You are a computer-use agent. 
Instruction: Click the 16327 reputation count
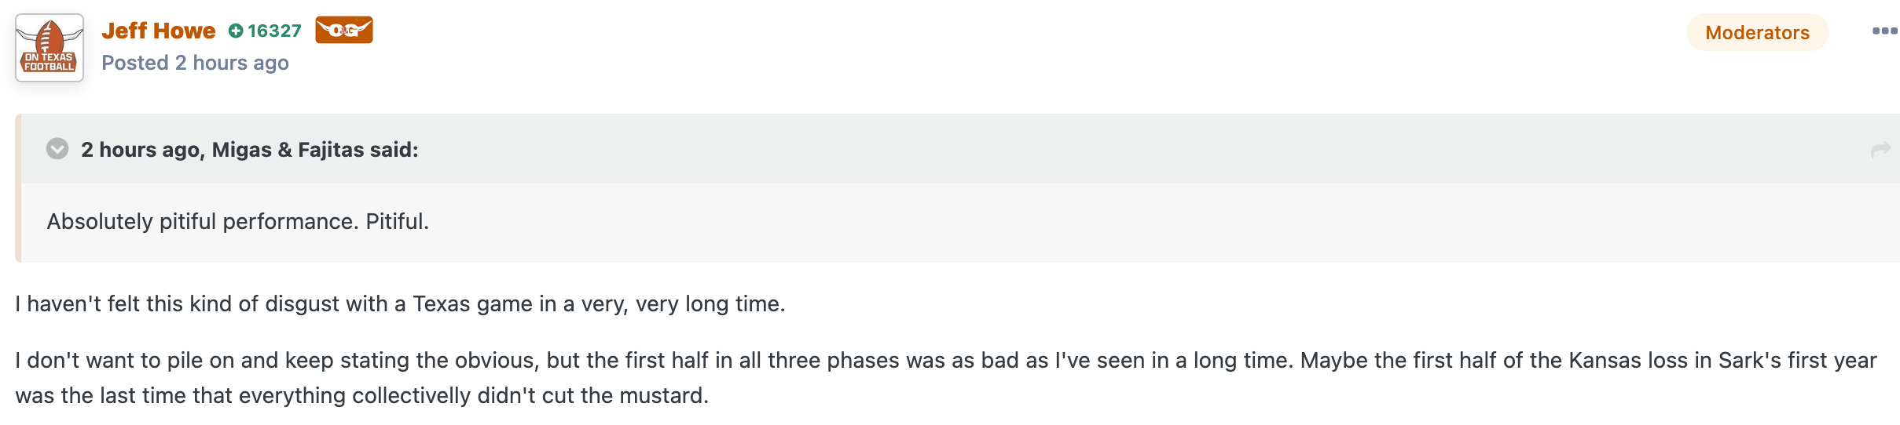(274, 31)
